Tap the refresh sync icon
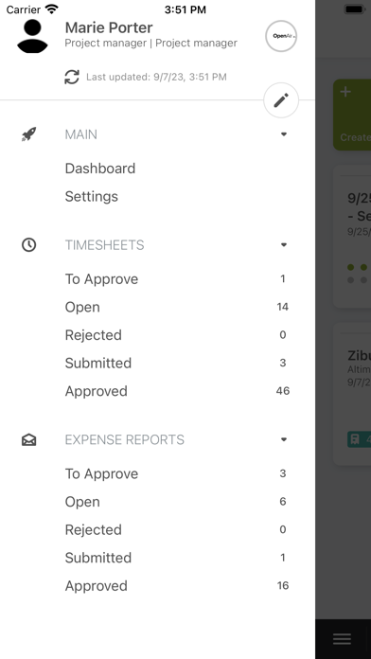Screen dimensions: 371x659 click(72, 77)
